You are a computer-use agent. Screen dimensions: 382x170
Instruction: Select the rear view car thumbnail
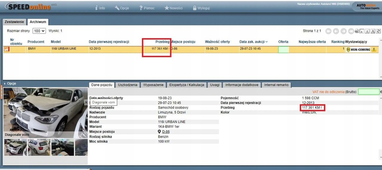[x=39, y=147]
